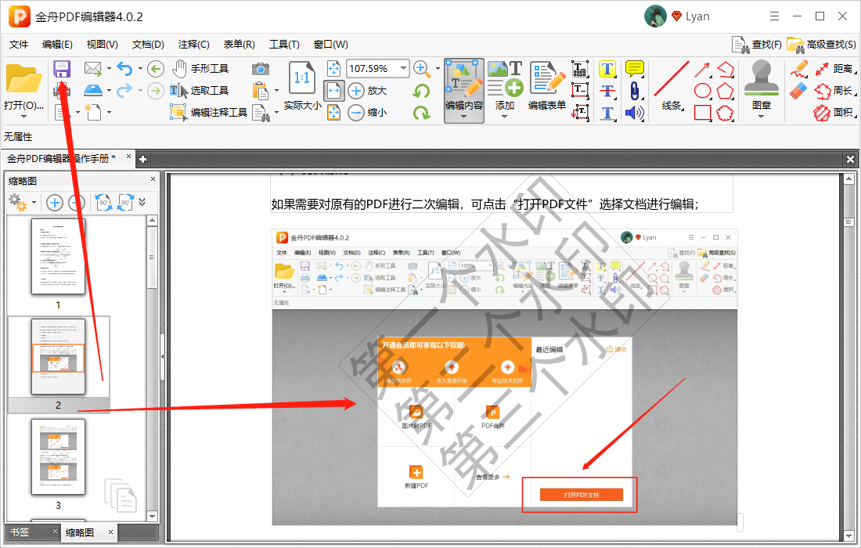Click the clipboard paste icon
861x548 pixels.
(x=261, y=91)
